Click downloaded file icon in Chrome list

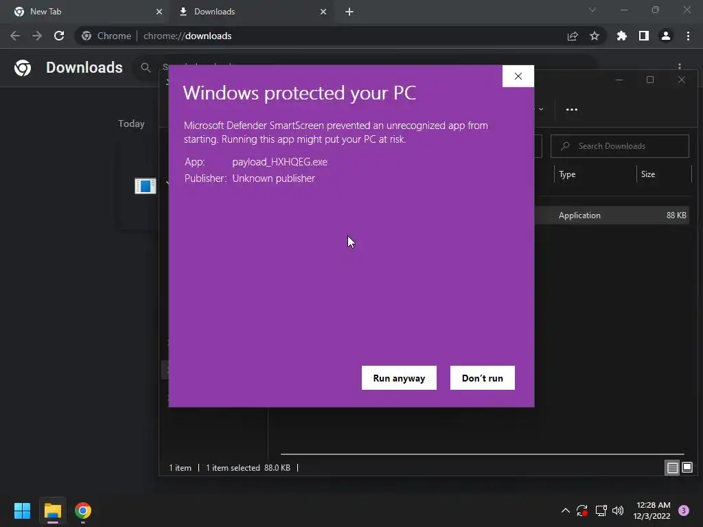(x=146, y=185)
